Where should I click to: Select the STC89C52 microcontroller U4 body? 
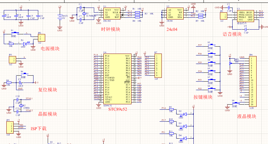click(x=118, y=79)
